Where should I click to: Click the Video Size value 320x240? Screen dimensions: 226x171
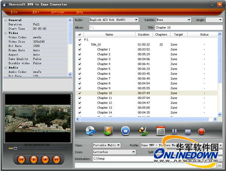tap(39, 42)
